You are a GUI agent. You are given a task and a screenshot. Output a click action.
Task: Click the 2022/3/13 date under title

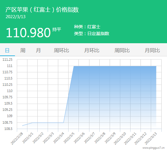tap(16, 17)
